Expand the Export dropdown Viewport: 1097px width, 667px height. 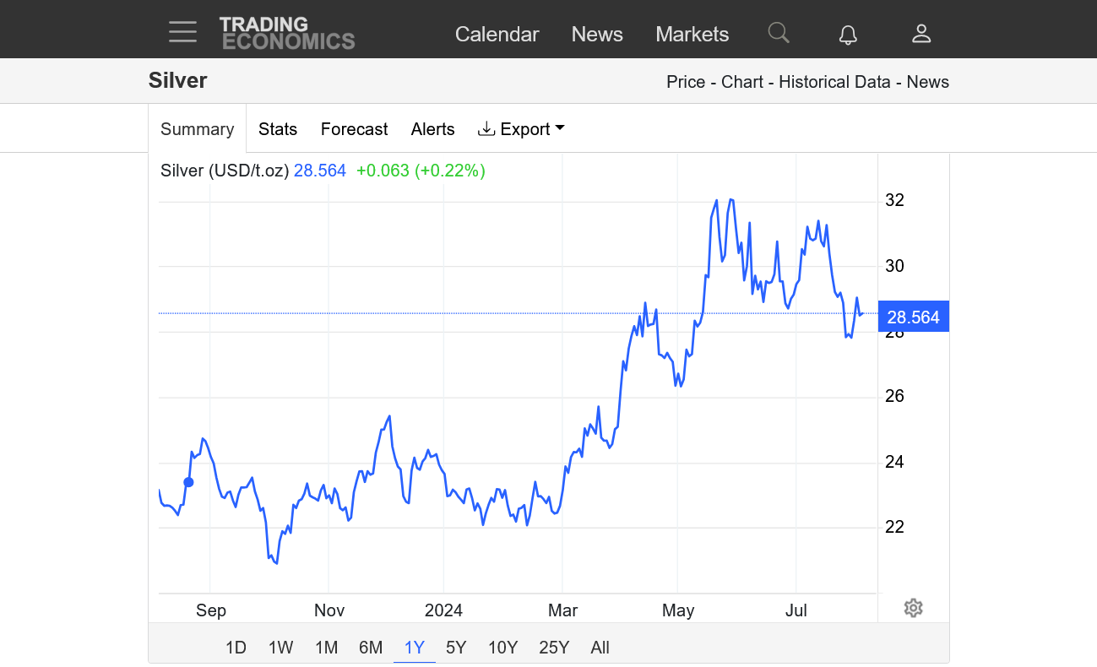pyautogui.click(x=521, y=129)
